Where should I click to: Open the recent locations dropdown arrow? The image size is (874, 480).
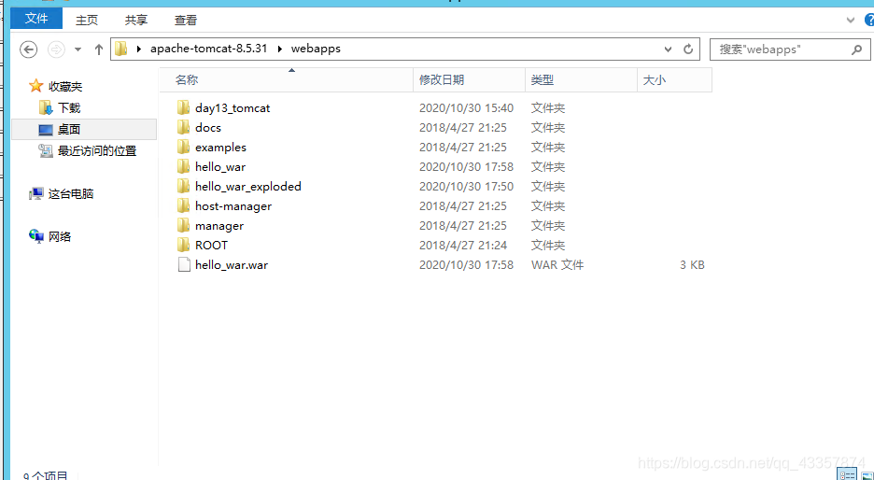tap(78, 49)
